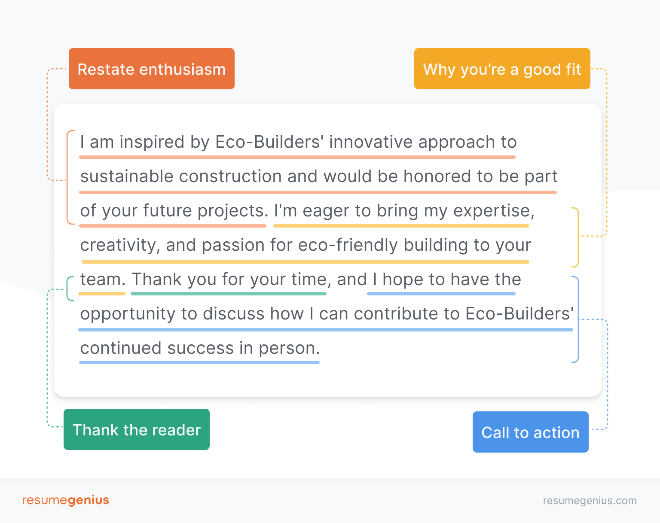Click the orange Restate enthusiasm label
This screenshot has width=660, height=523.
tap(151, 69)
